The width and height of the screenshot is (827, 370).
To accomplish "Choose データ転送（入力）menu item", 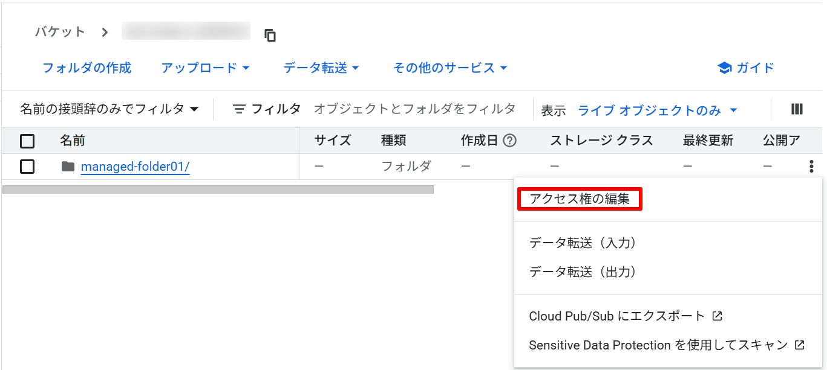I will 583,243.
